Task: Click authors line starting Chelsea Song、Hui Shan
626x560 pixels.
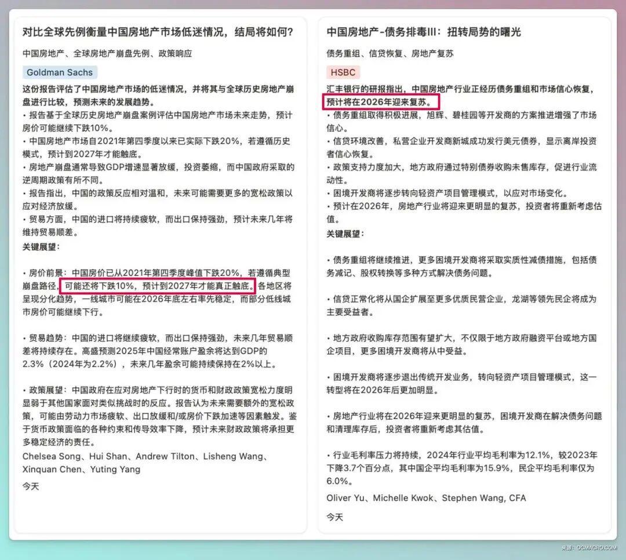Action: pos(146,463)
